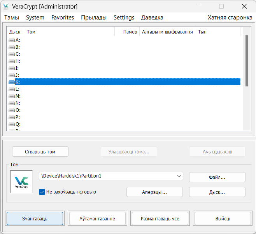Click the Стварыць том button
The image size is (256, 234).
point(40,151)
